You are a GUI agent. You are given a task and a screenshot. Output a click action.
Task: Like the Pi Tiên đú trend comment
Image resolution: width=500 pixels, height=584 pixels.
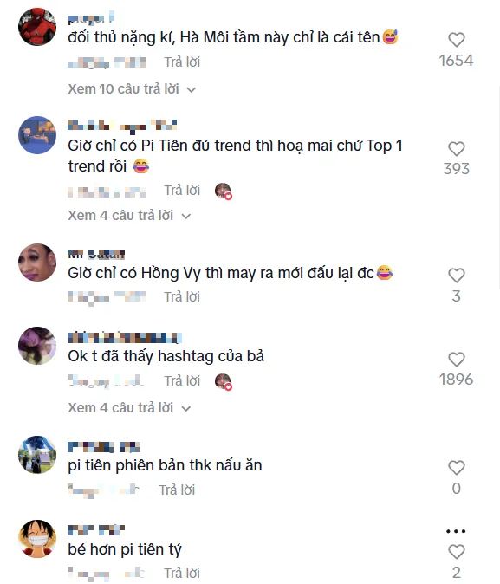[456, 149]
